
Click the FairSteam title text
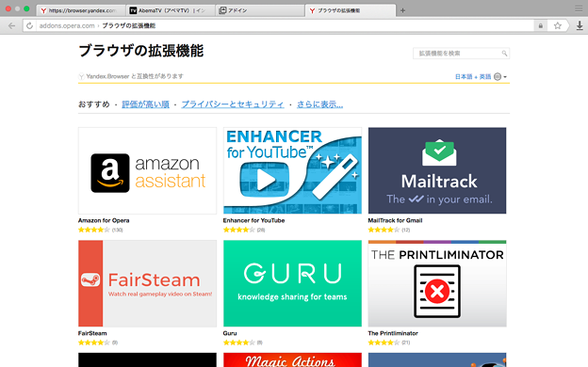tap(92, 333)
